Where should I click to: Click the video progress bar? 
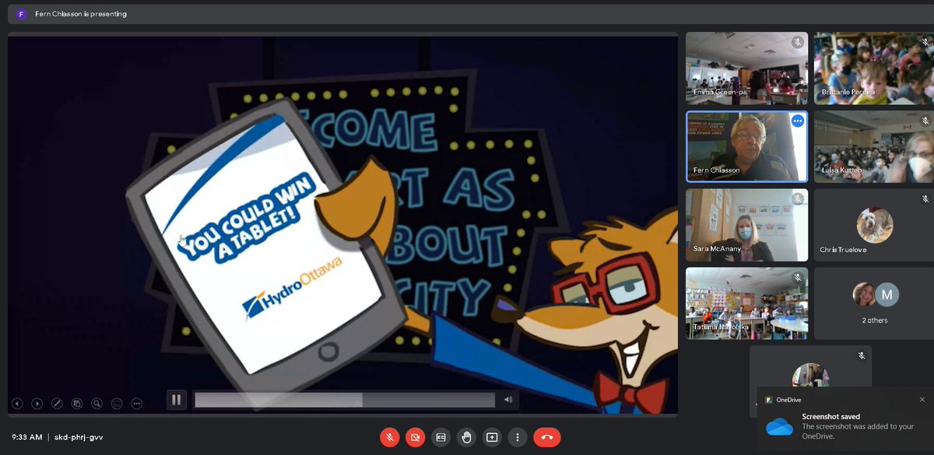344,400
